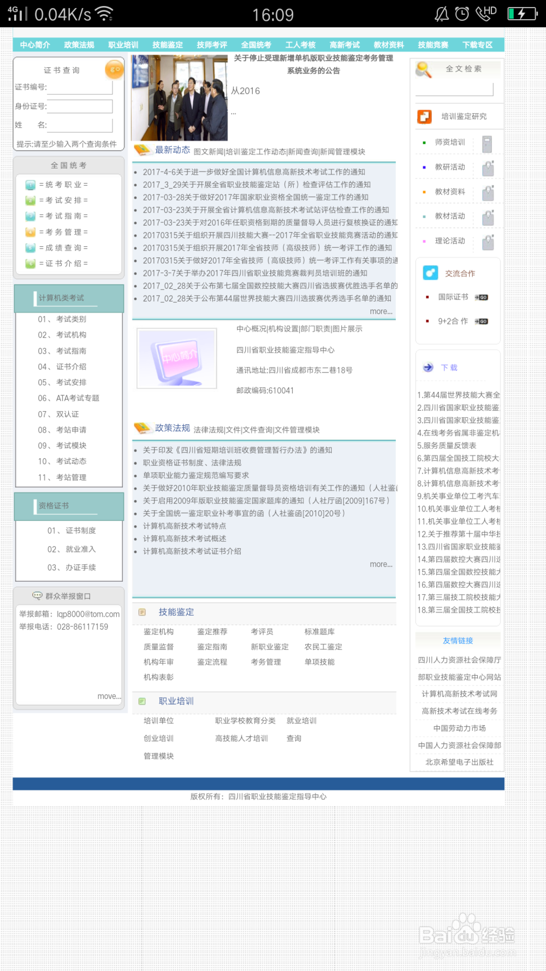Click into the 身份证号 input field
The height and width of the screenshot is (971, 546).
click(x=80, y=106)
